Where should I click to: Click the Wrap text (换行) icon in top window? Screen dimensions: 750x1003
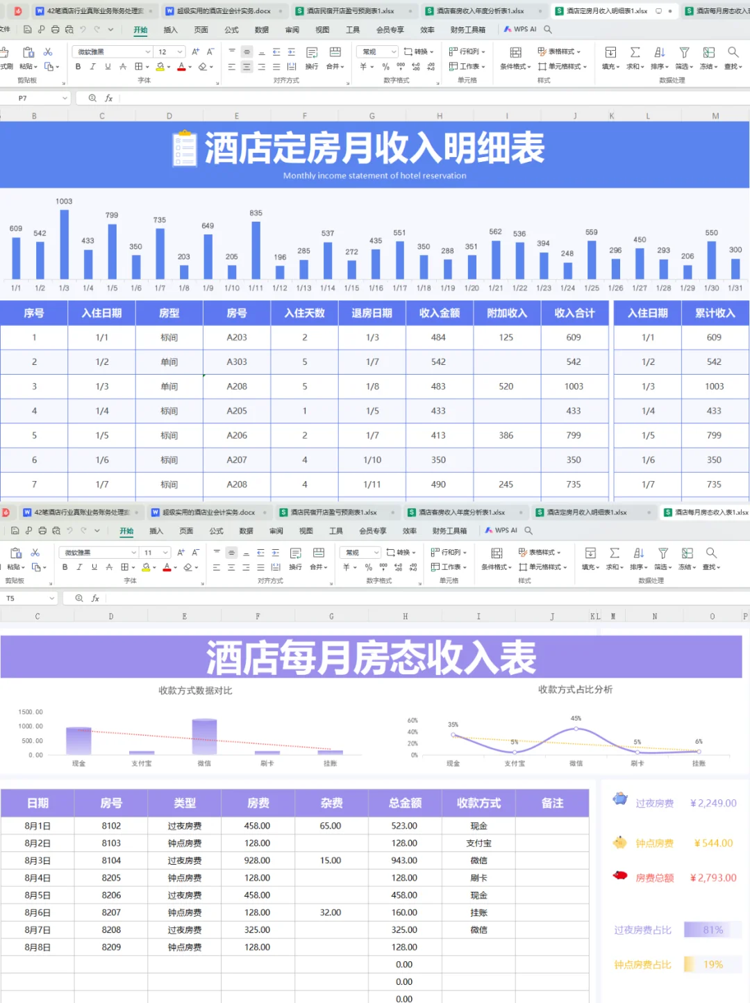click(x=312, y=53)
